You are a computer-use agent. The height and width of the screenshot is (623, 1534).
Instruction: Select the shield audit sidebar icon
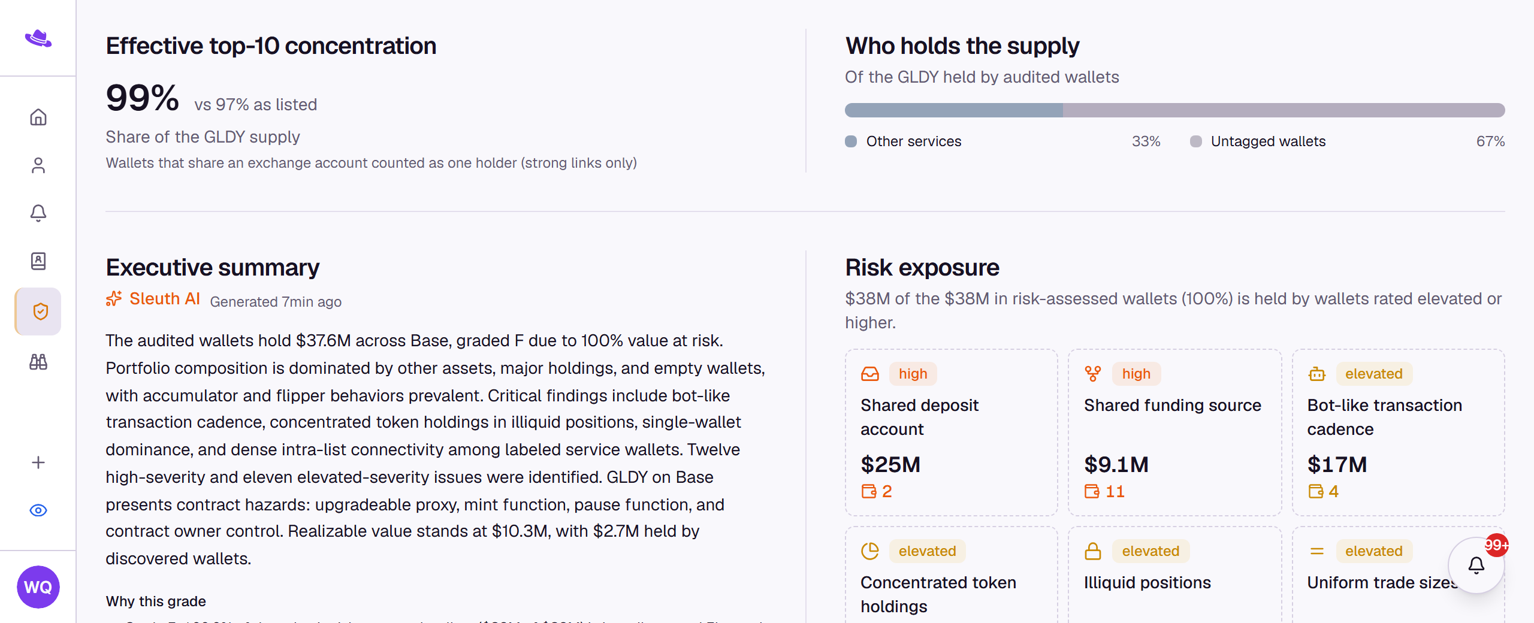[38, 311]
